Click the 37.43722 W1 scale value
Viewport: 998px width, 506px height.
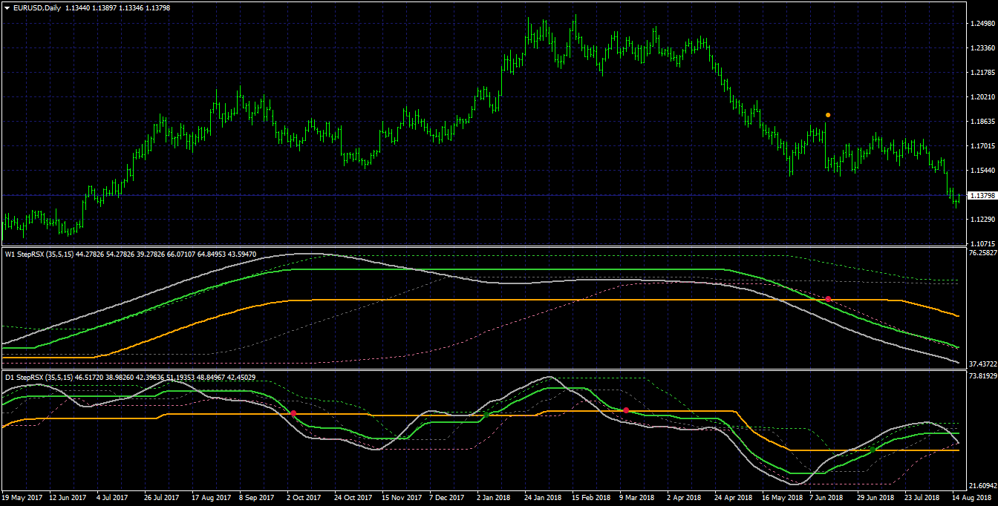(x=982, y=364)
